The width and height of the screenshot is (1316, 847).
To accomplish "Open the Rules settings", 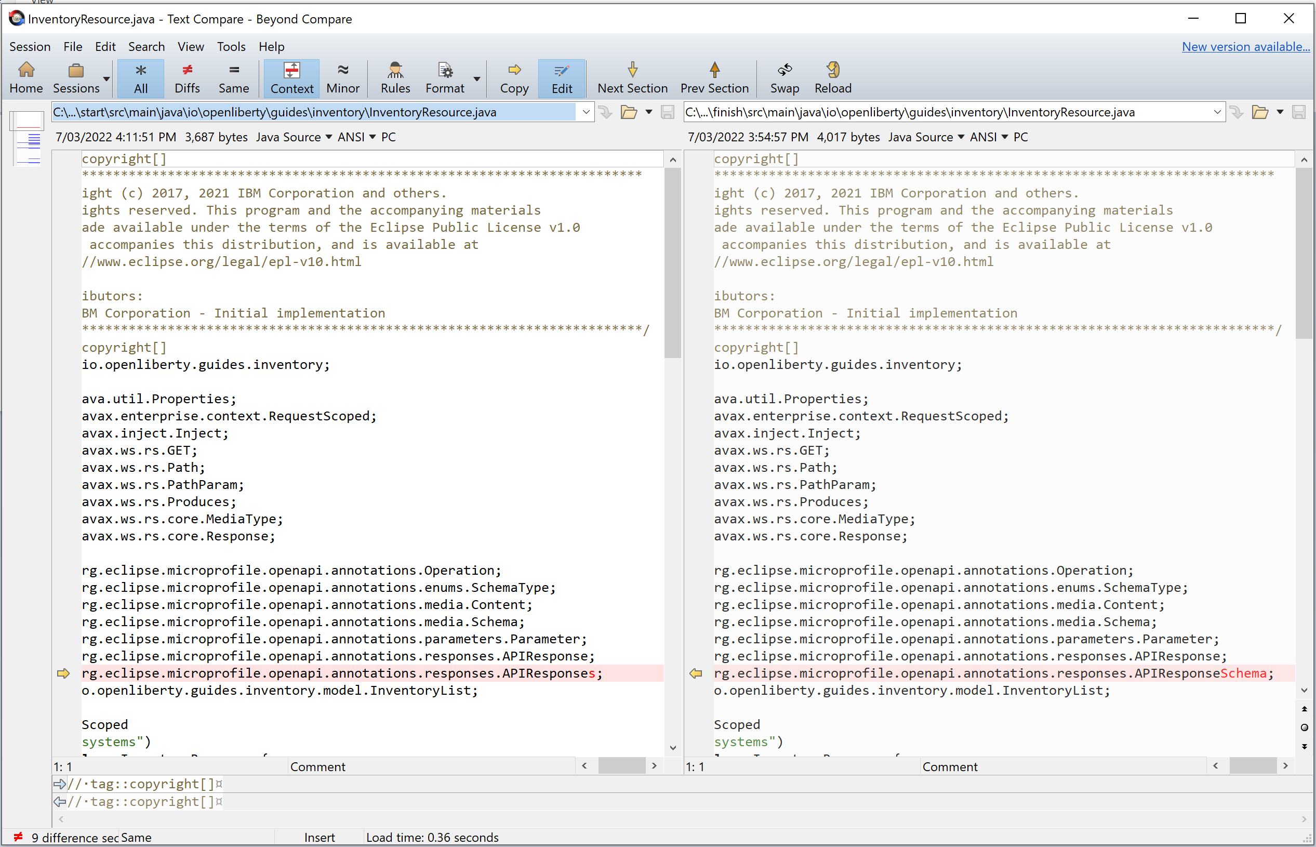I will tap(395, 77).
